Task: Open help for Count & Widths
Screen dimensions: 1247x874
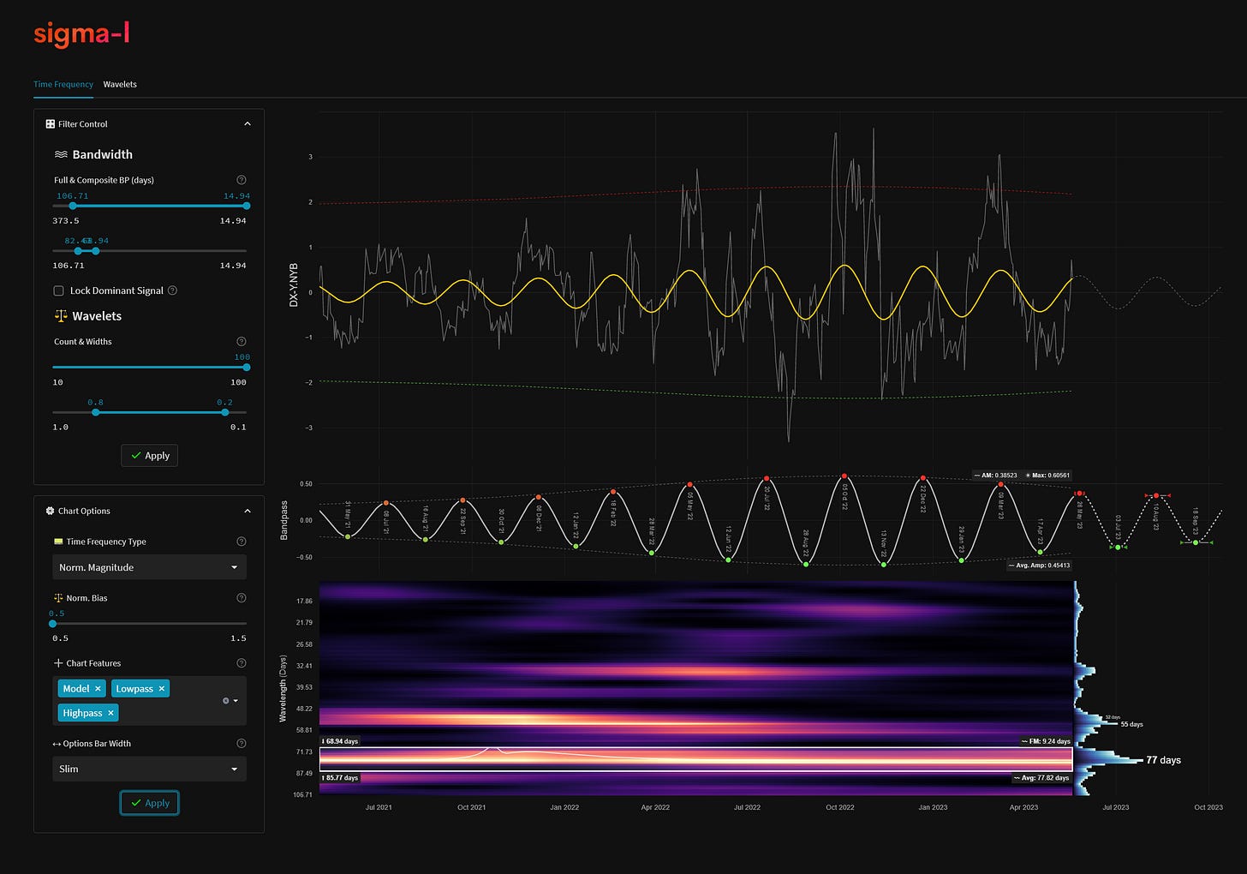Action: click(x=242, y=341)
